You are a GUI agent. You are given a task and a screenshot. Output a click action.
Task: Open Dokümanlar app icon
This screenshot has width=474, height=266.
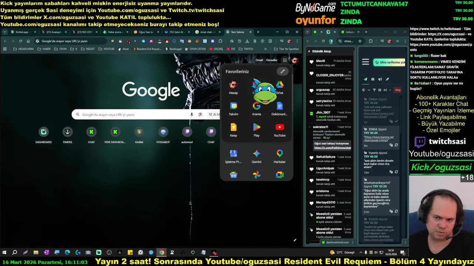tap(280, 109)
